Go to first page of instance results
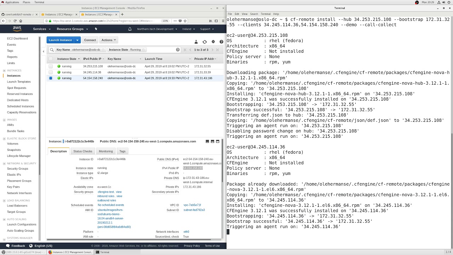The width and height of the screenshot is (453, 255). [185, 50]
